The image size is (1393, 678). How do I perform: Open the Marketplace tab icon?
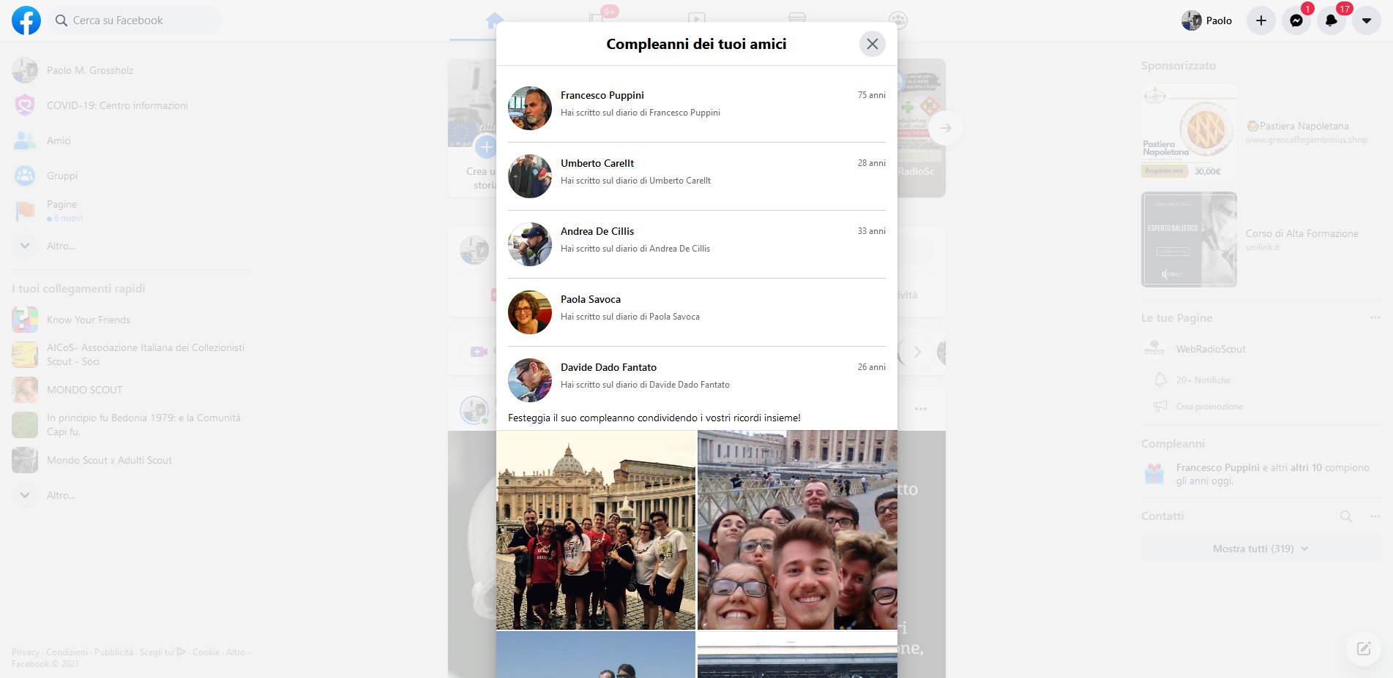(797, 20)
